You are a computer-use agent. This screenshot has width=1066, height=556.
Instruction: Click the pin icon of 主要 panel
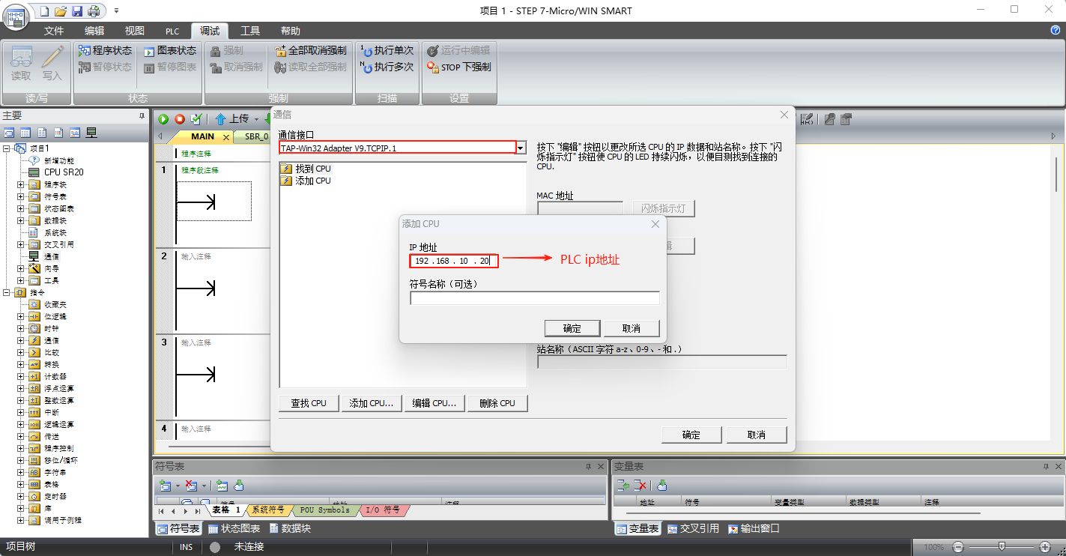(142, 116)
